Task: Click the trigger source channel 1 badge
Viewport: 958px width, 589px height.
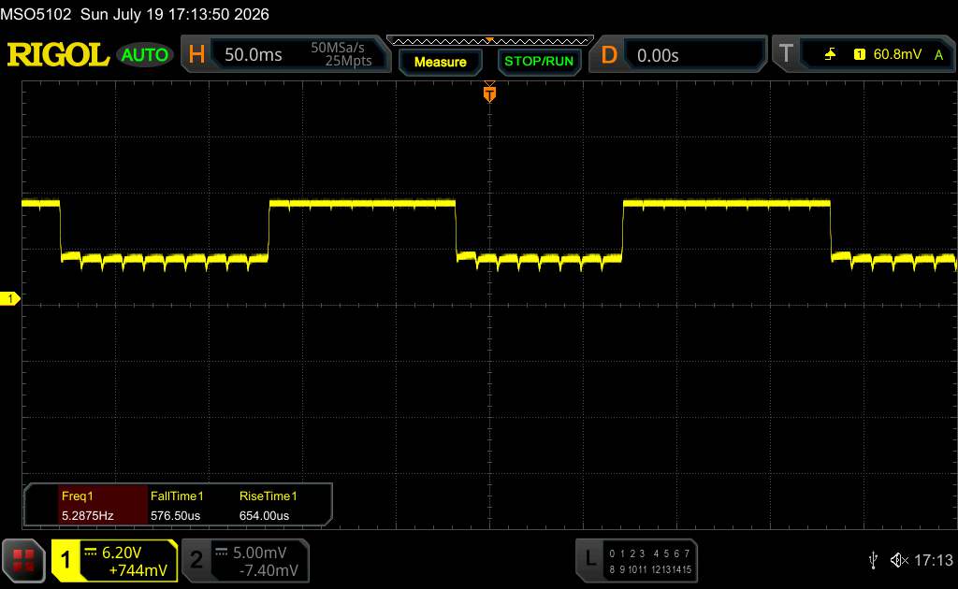Action: click(x=859, y=54)
